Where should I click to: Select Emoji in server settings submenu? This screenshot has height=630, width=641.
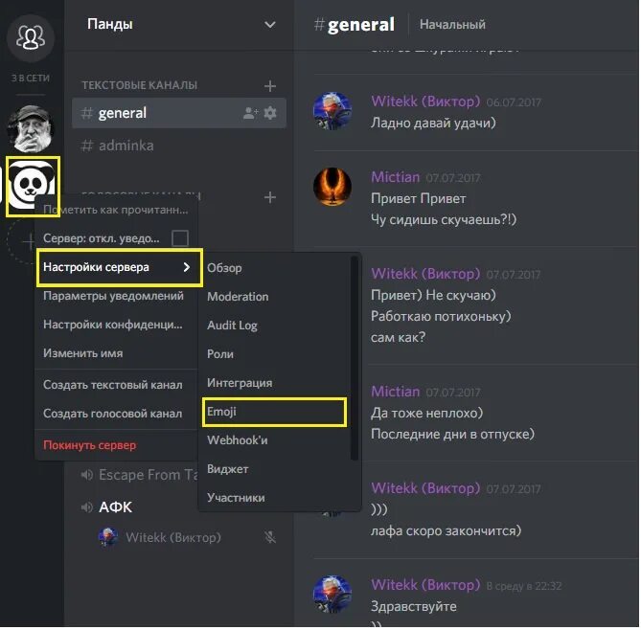click(x=274, y=412)
